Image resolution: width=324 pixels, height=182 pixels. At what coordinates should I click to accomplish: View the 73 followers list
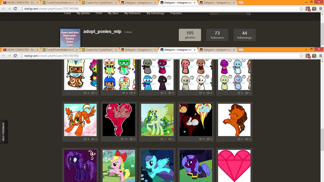(x=217, y=35)
